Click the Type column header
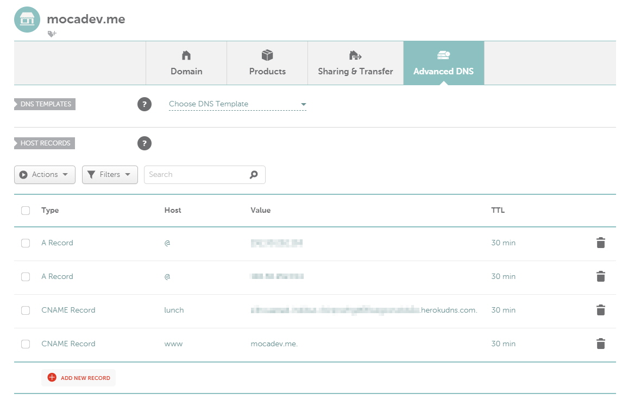 pos(50,211)
